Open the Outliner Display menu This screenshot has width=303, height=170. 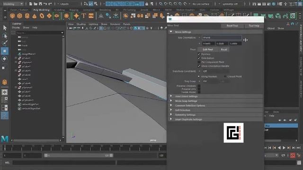[16, 27]
